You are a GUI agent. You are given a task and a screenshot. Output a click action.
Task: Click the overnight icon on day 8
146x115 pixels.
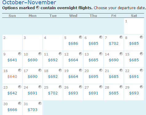[141, 37]
